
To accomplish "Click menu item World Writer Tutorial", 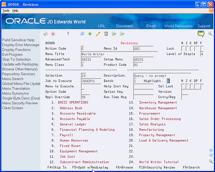I will coord(159,162).
